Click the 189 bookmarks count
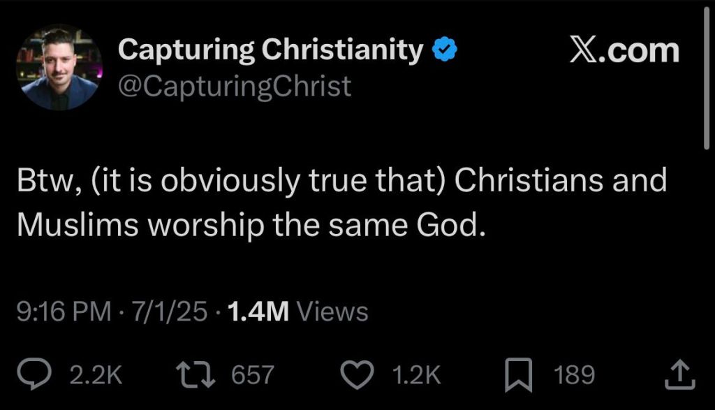The width and height of the screenshot is (715, 410). [574, 375]
